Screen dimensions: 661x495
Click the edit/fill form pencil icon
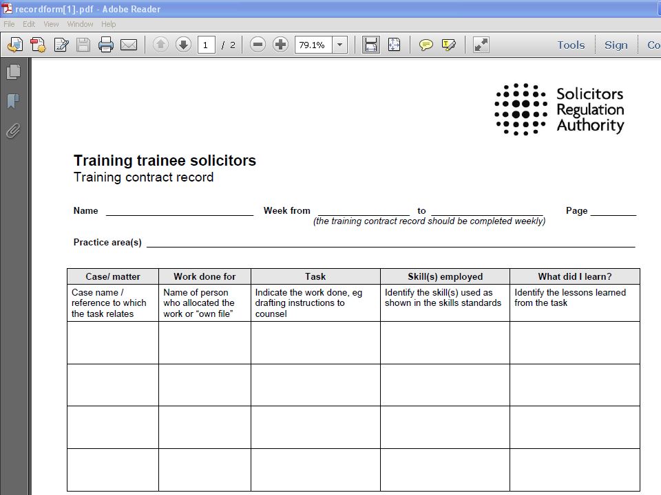tap(61, 45)
